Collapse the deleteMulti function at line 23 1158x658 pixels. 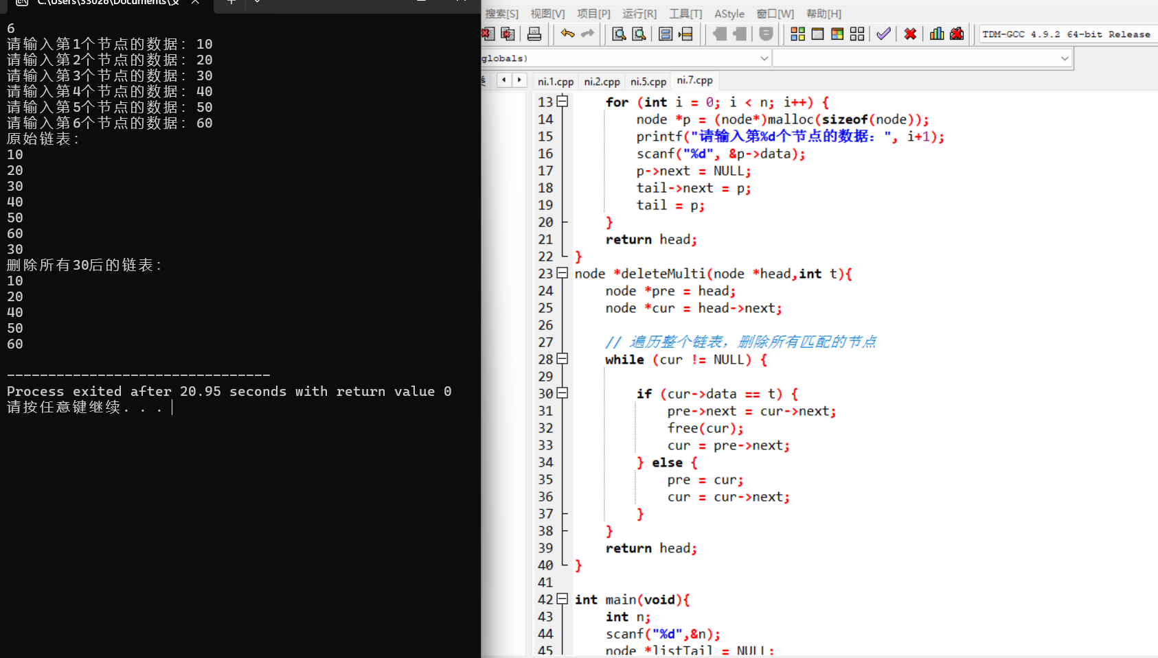coord(563,273)
